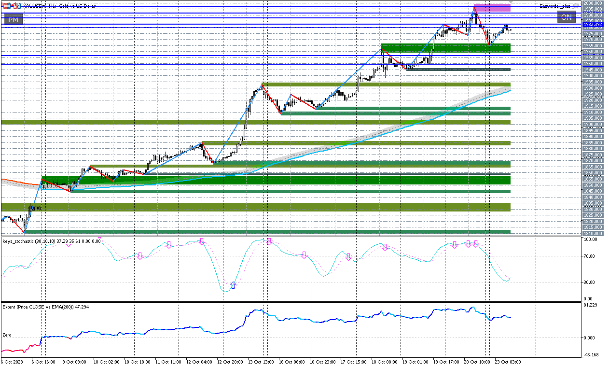
Task: Select the keys_stochastic (30,10,10) indicator label
Action: click(52, 241)
